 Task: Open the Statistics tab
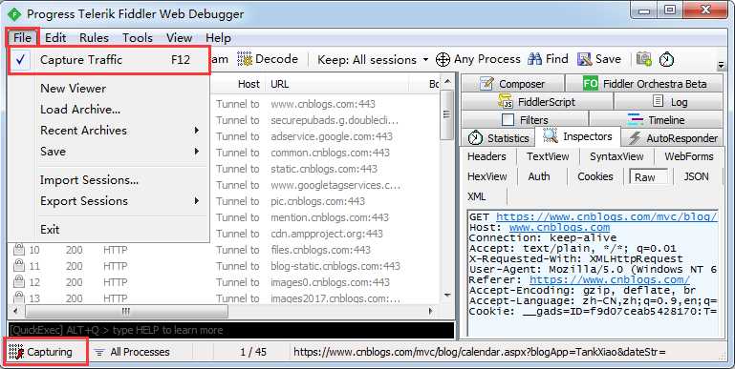(498, 138)
